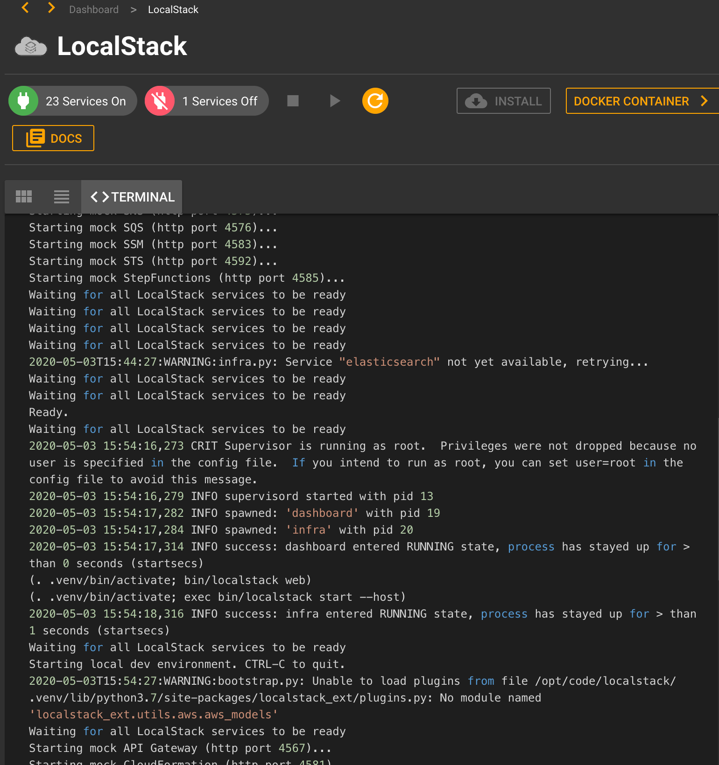Click the "Starting mock StepFunctions" log line

pos(187,278)
